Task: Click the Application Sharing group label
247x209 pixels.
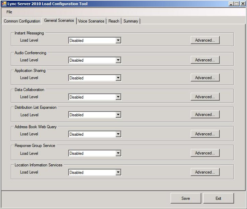Action: [30, 71]
